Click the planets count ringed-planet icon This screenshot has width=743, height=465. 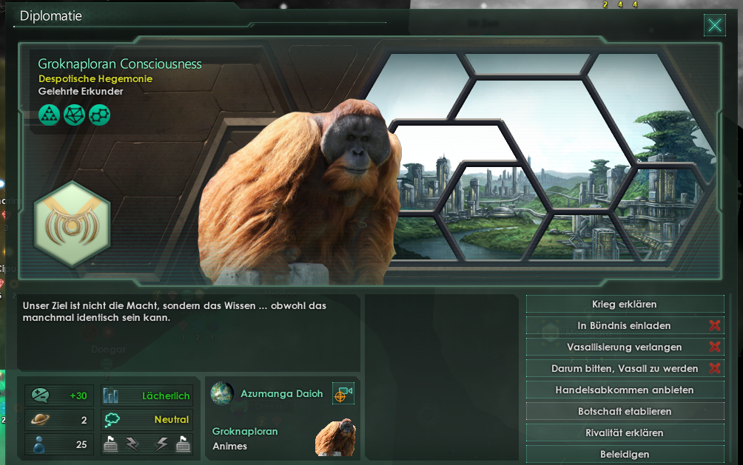[x=40, y=420]
